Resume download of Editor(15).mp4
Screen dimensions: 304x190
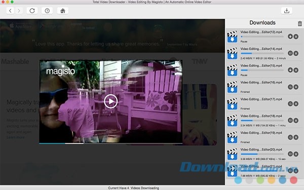coord(290,70)
